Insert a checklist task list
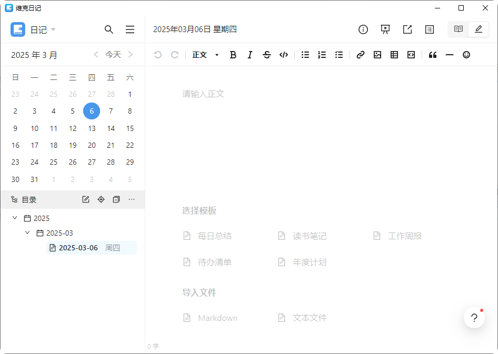This screenshot has width=498, height=354. tap(339, 55)
